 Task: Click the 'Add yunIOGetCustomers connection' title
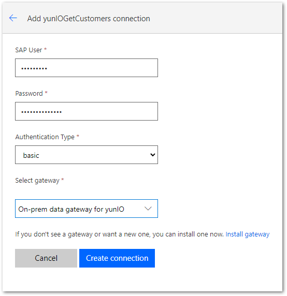click(89, 19)
